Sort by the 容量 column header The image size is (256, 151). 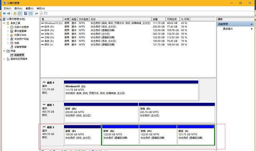pyautogui.click(x=158, y=19)
